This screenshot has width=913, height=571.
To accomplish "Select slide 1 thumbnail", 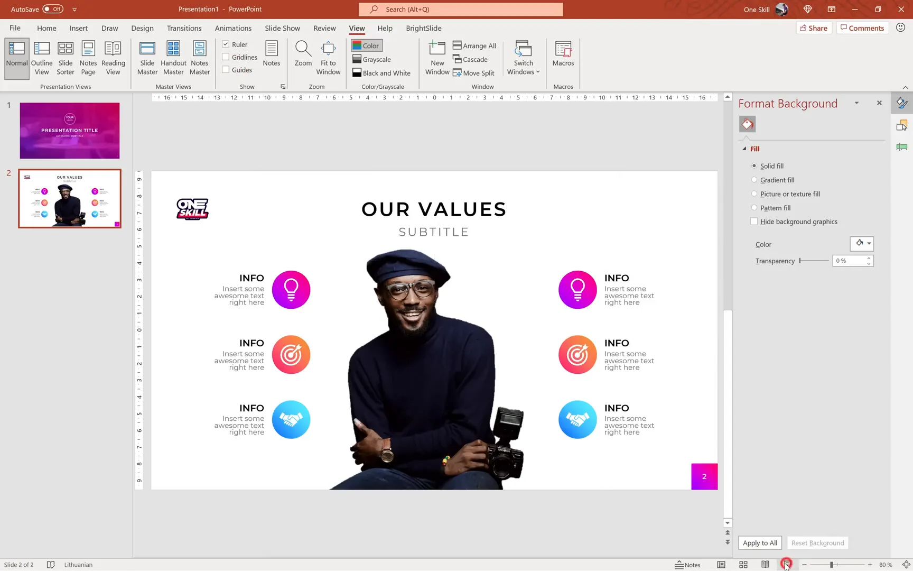I will tap(70, 131).
